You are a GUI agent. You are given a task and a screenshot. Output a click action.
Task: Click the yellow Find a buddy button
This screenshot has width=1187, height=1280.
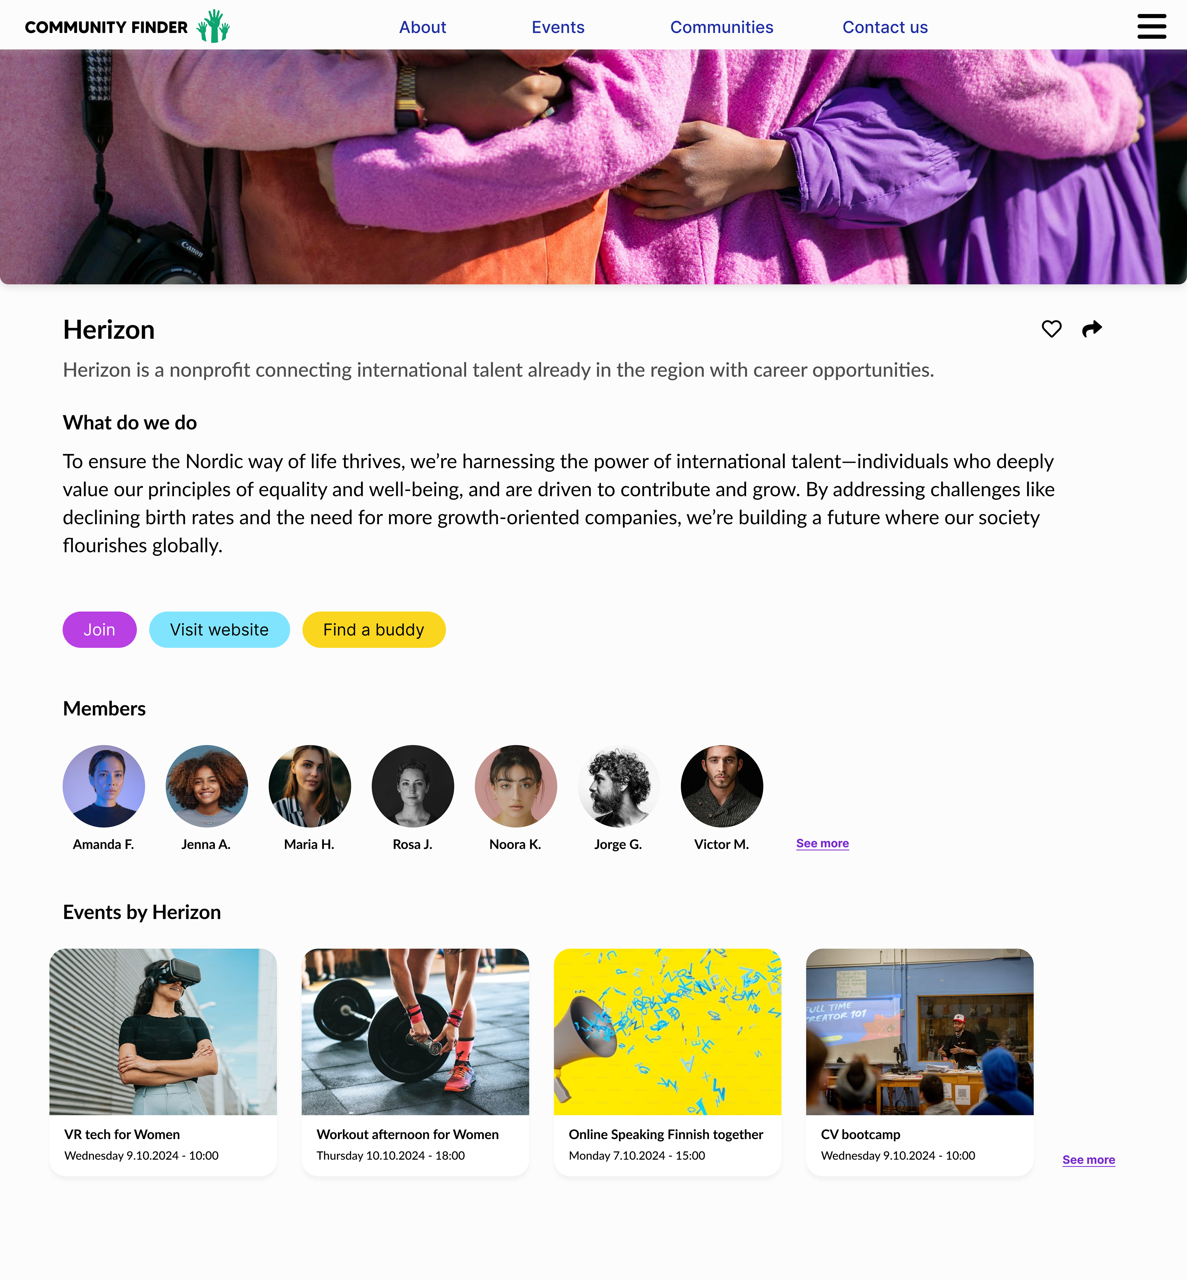point(373,629)
